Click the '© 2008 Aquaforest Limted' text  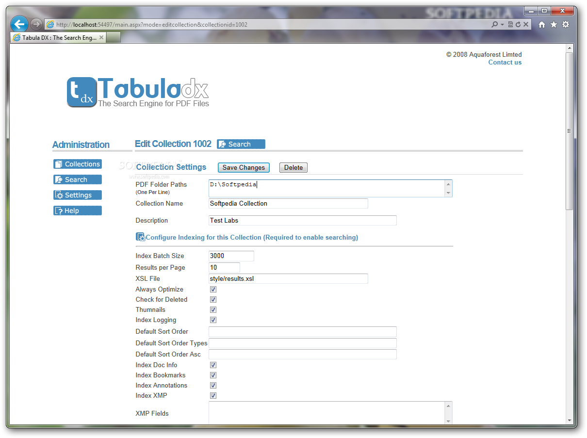[484, 54]
